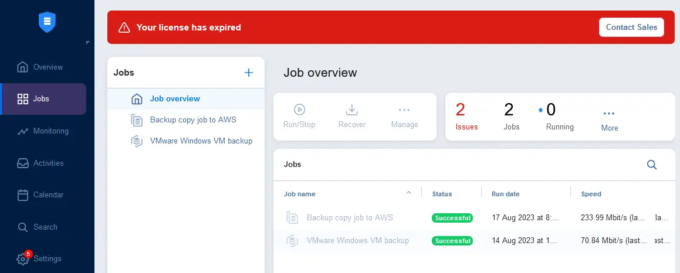680x273 pixels.
Task: Open the Overview page from the sidebar
Action: (43, 67)
